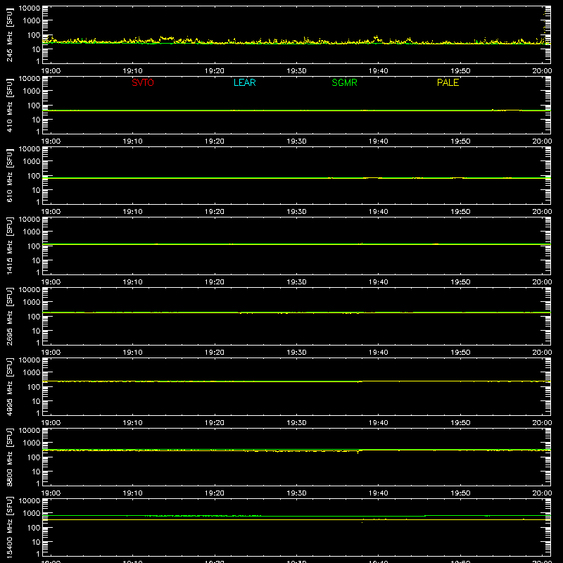
Task: Click '19:40' under the 245 MHz panel
Action: click(x=379, y=71)
